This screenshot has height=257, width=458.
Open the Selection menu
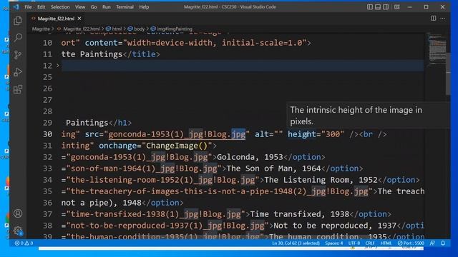(x=60, y=6)
